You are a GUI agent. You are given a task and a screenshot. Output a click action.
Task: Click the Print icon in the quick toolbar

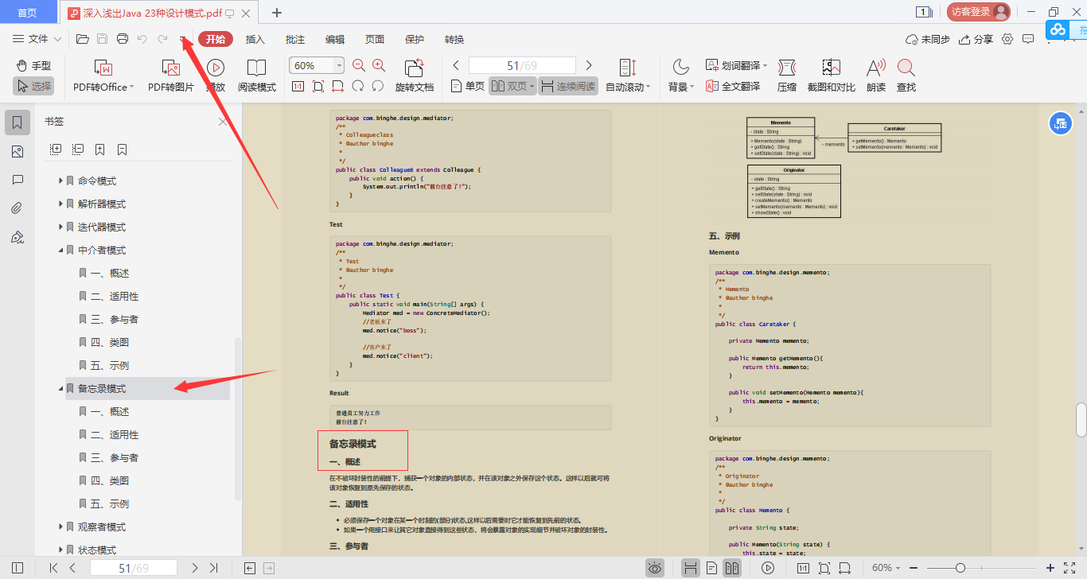(x=122, y=39)
